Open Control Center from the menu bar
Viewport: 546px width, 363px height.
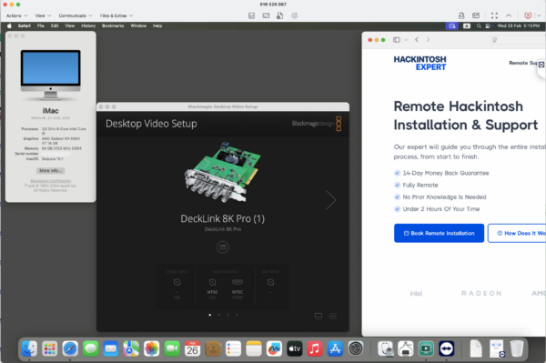coord(488,25)
